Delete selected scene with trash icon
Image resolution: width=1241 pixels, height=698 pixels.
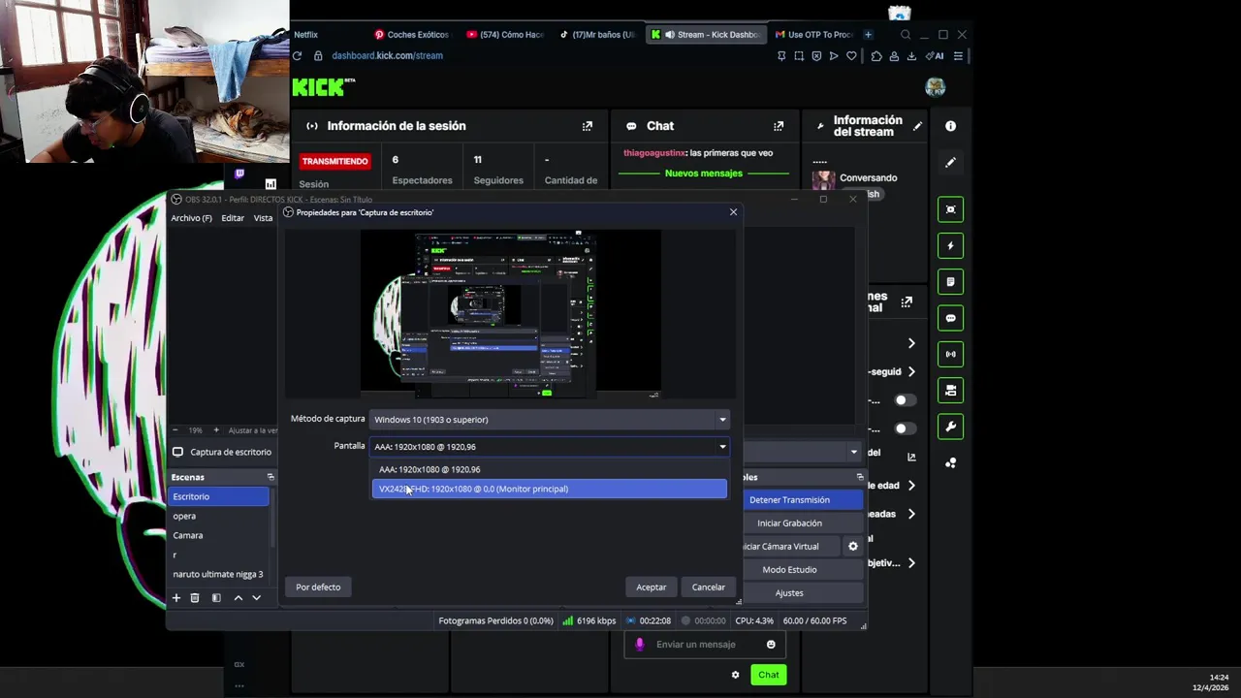195,598
